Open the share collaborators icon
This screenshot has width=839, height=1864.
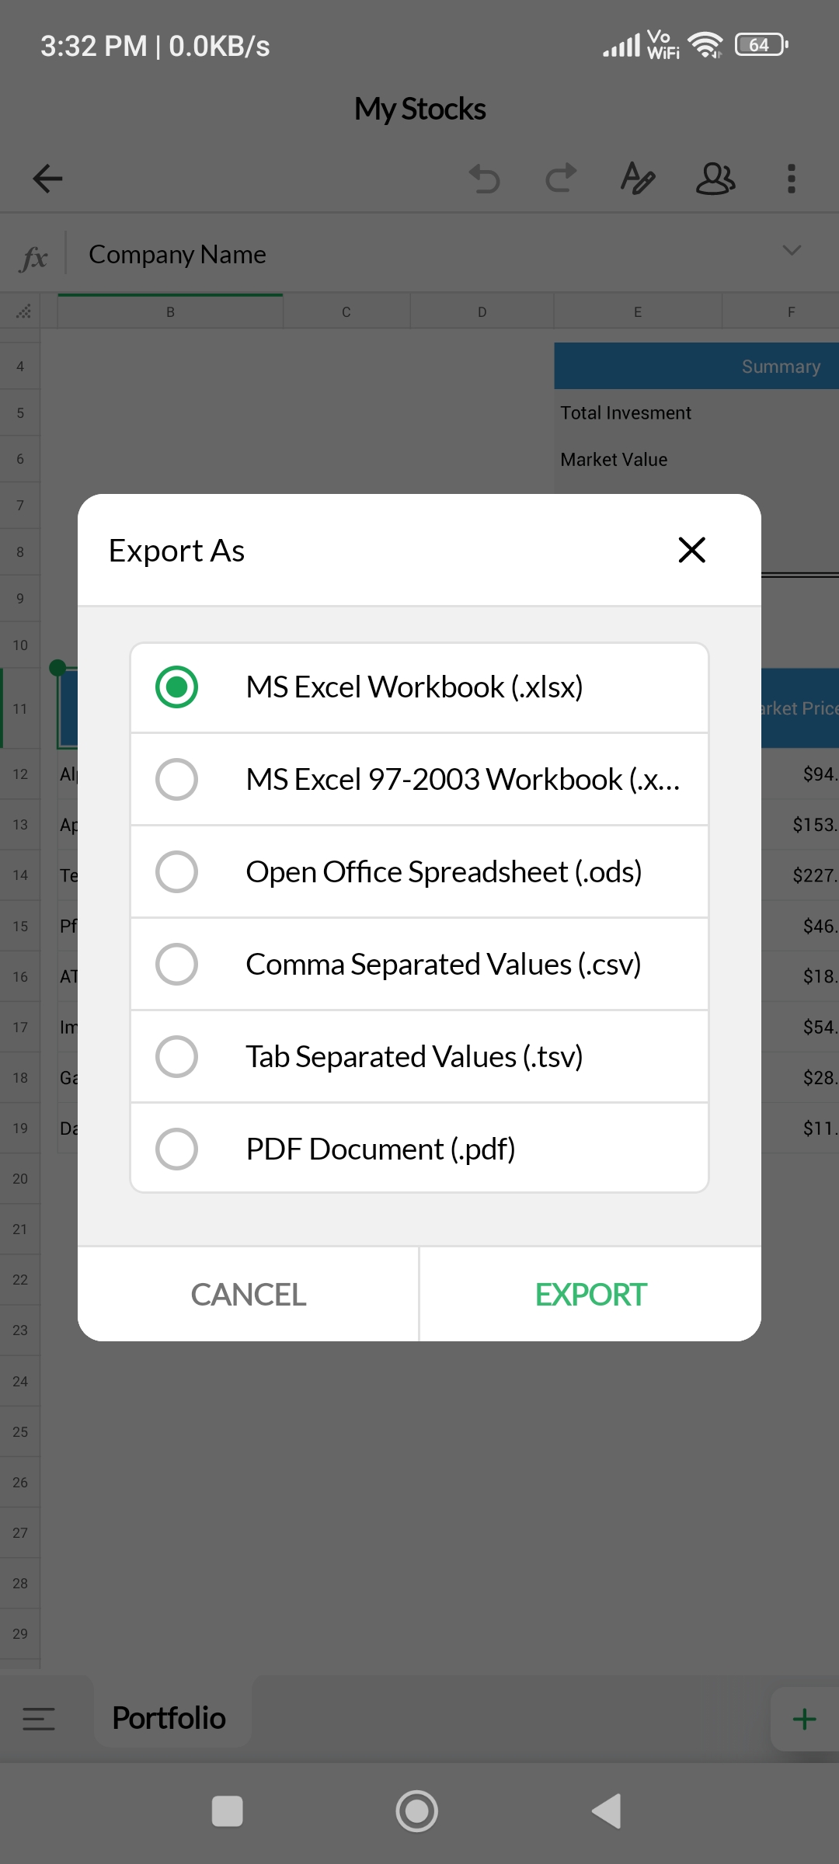pyautogui.click(x=715, y=179)
